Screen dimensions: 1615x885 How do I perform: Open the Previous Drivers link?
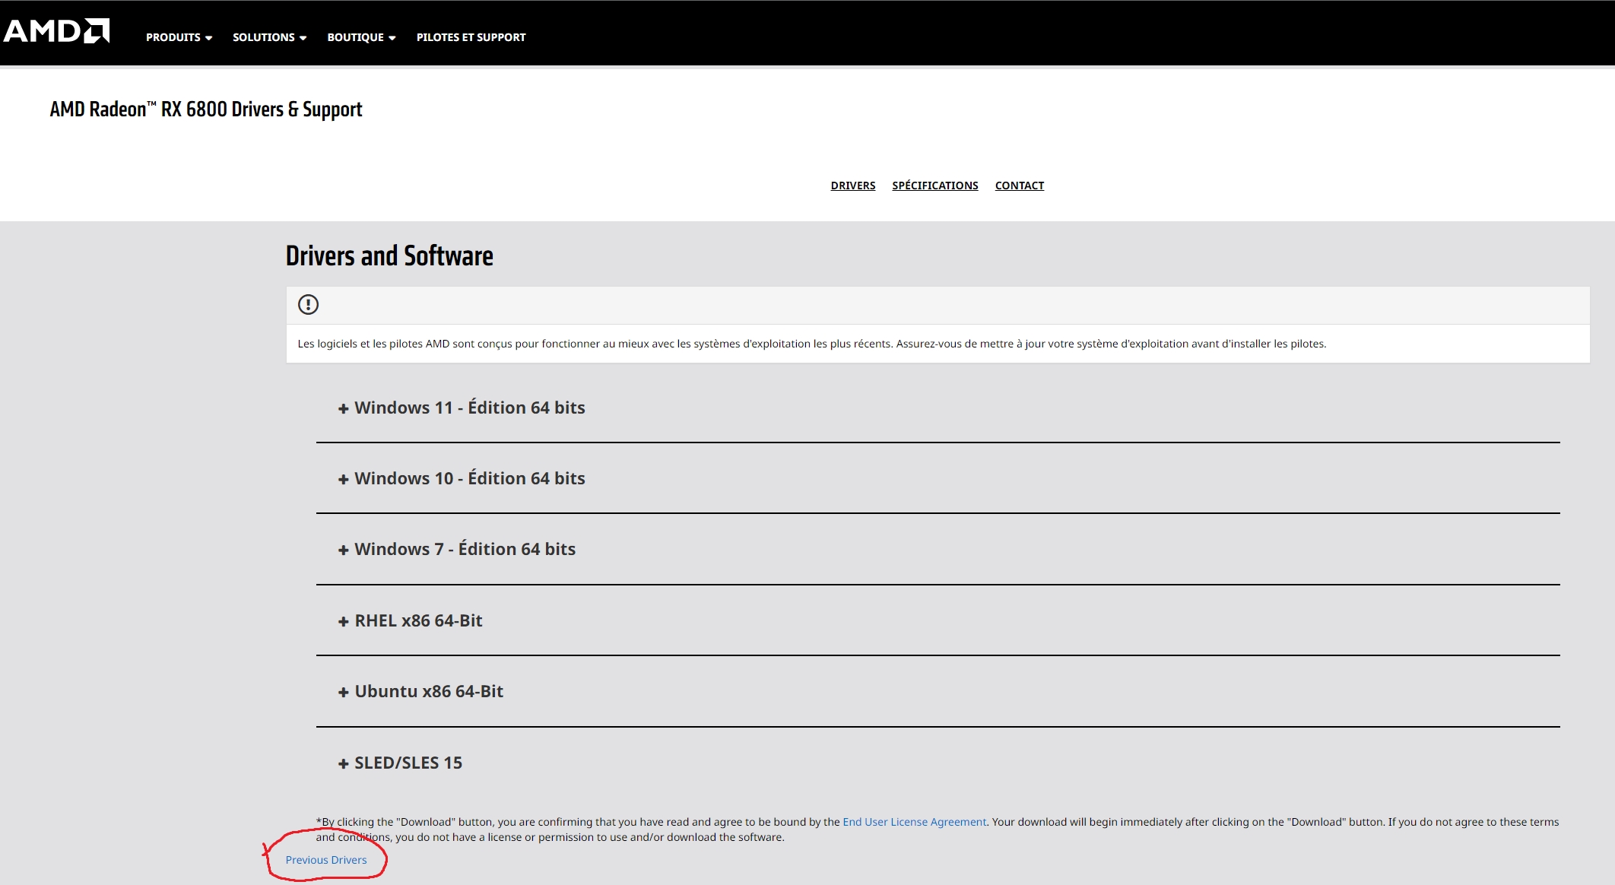coord(326,859)
